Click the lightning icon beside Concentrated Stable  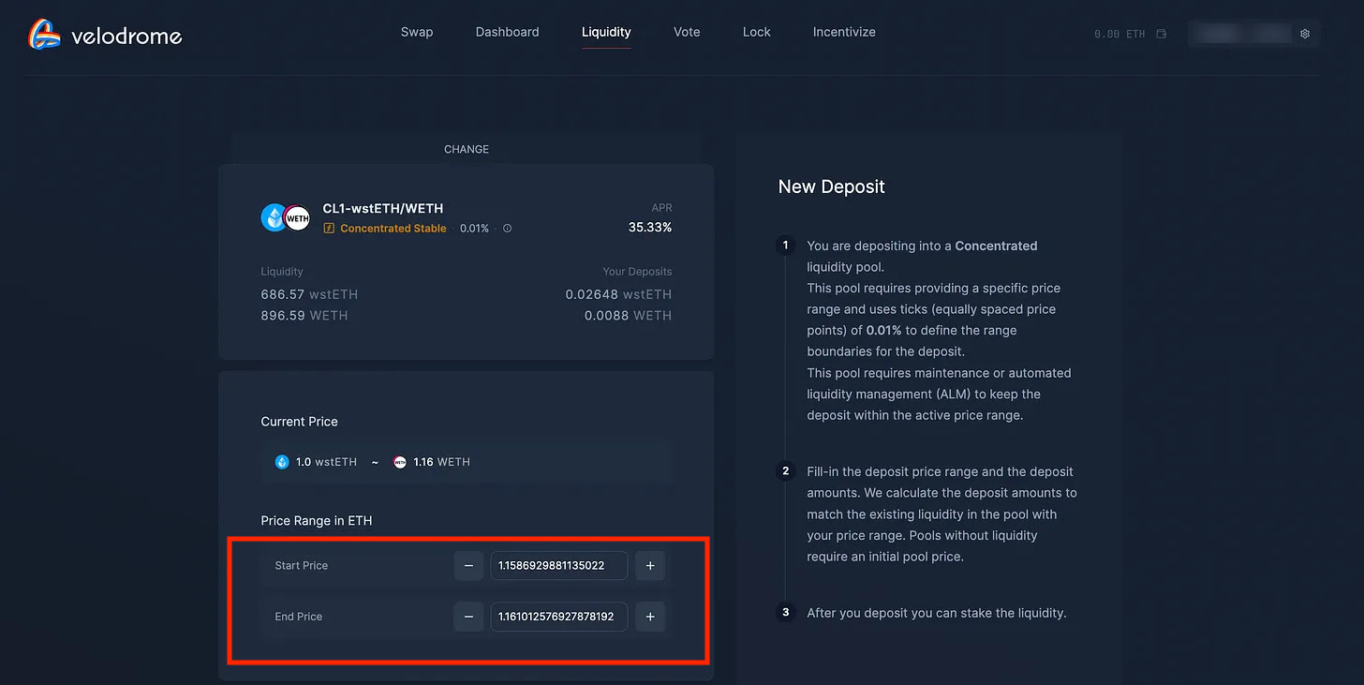tap(329, 229)
